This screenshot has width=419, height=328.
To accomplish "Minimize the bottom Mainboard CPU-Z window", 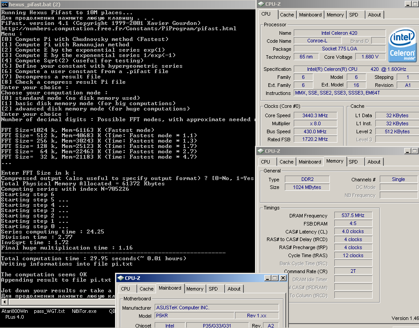I will 268,278.
